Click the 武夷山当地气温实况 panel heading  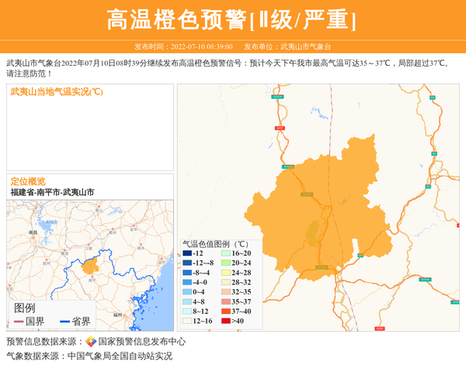pos(56,92)
